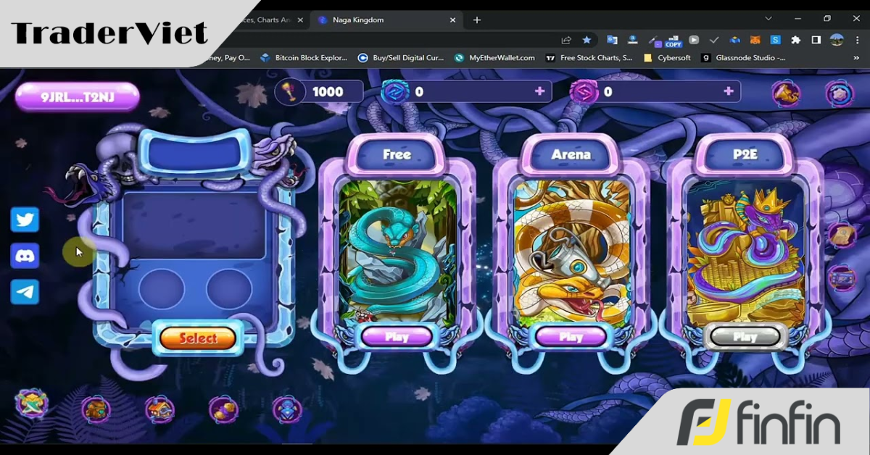Open the settings gear in the game header
This screenshot has width=870, height=455.
tap(838, 93)
